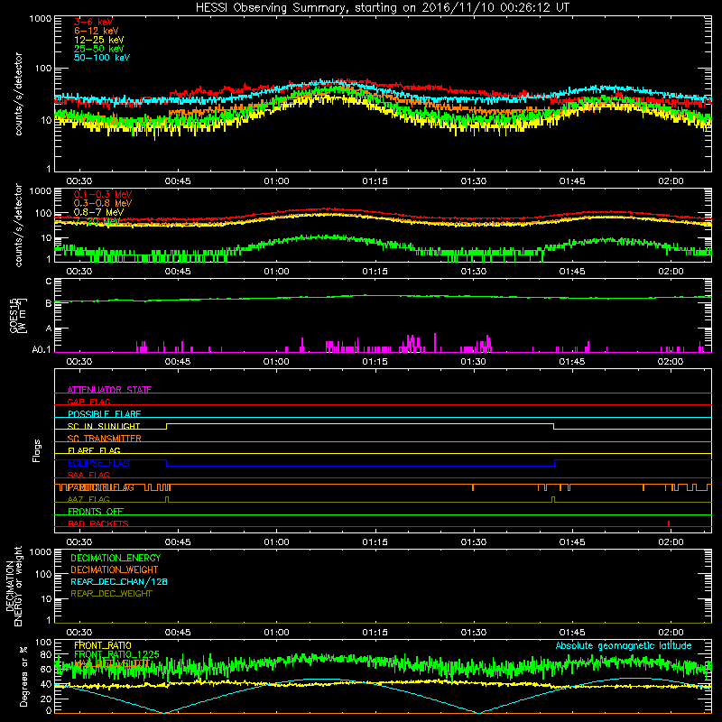
Task: Click the DECIMATION ENERGY or weight axis title
Action: pos(14,587)
